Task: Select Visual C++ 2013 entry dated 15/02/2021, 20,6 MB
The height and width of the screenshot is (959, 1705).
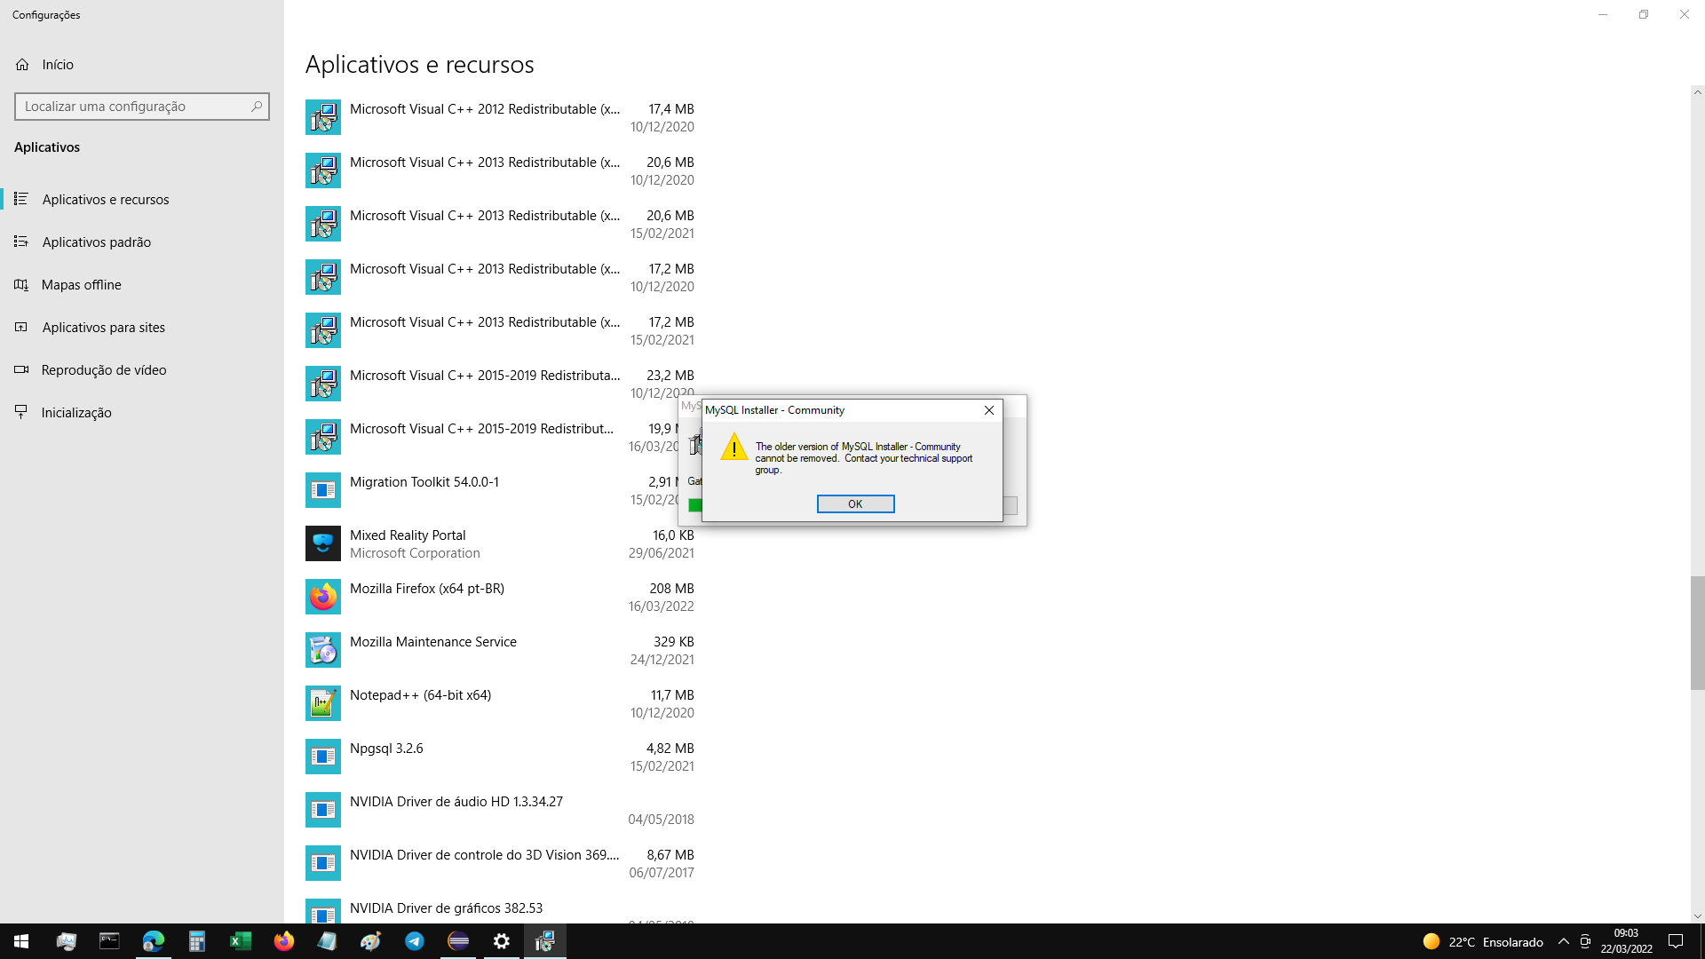Action: [500, 224]
